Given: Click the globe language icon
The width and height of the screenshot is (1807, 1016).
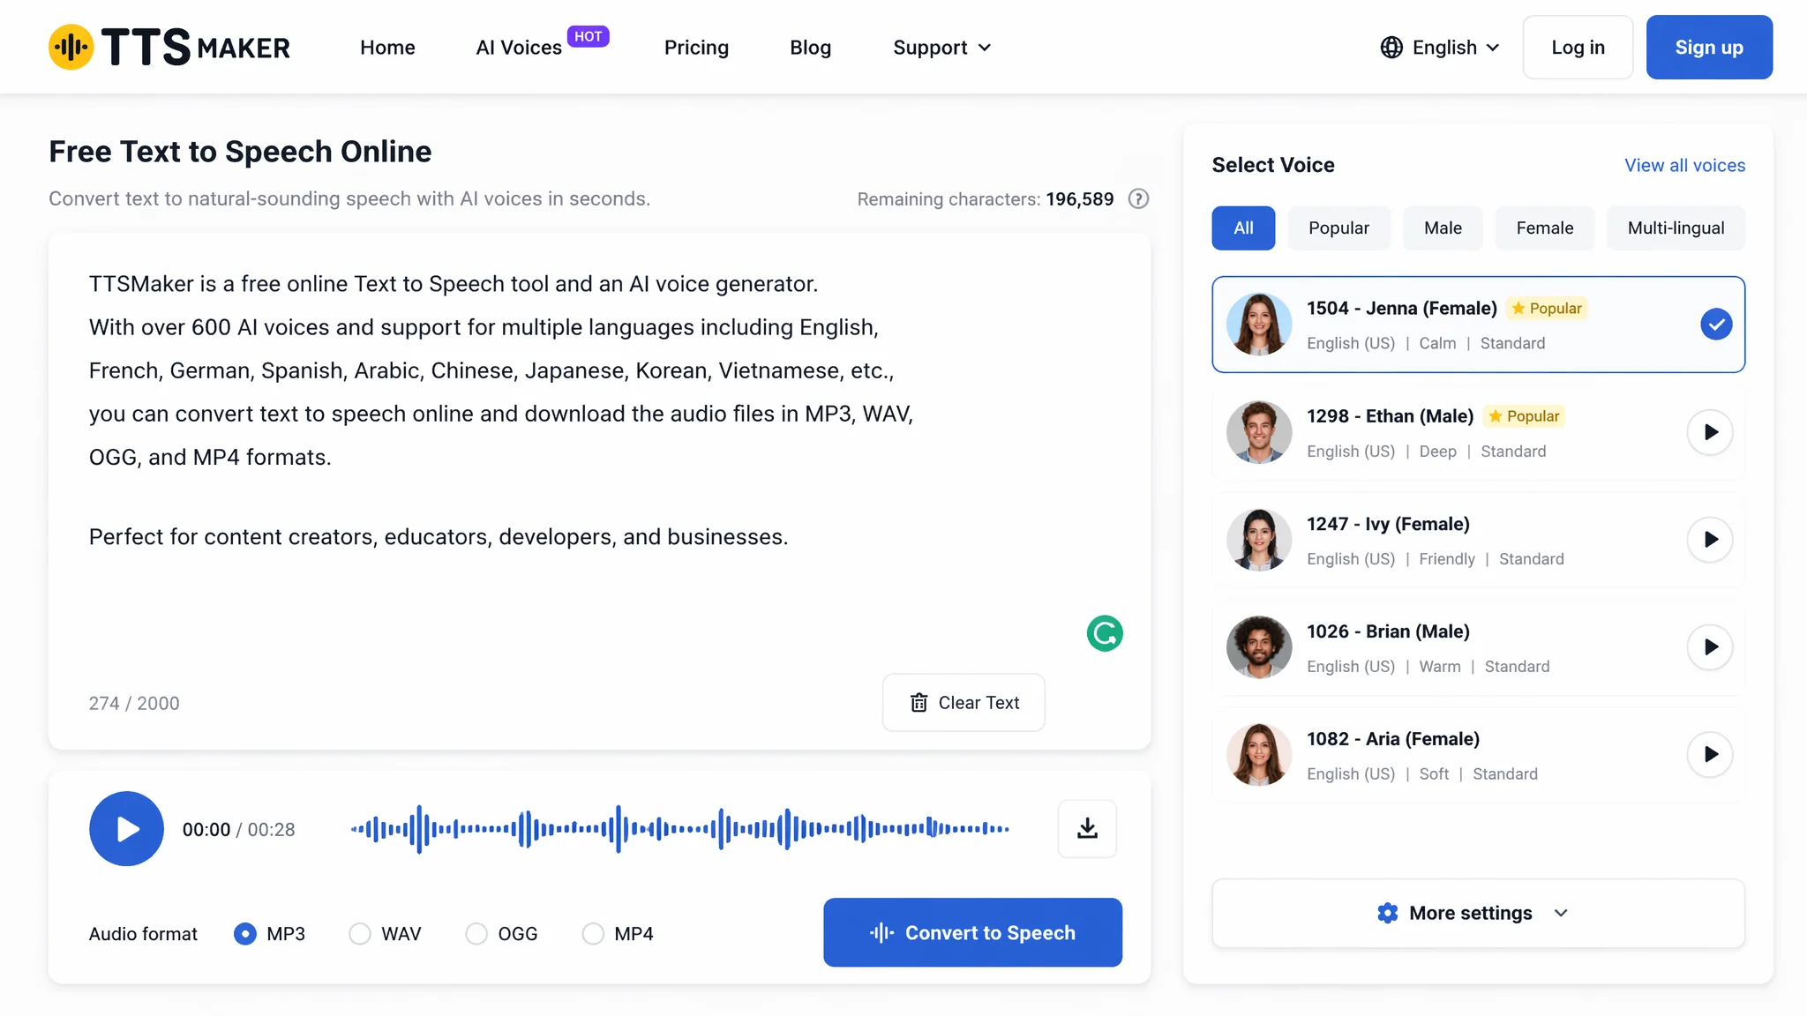Looking at the screenshot, I should click(1391, 48).
